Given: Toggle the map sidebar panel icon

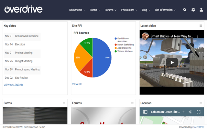Looking at the screenshot, I should (145, 112).
